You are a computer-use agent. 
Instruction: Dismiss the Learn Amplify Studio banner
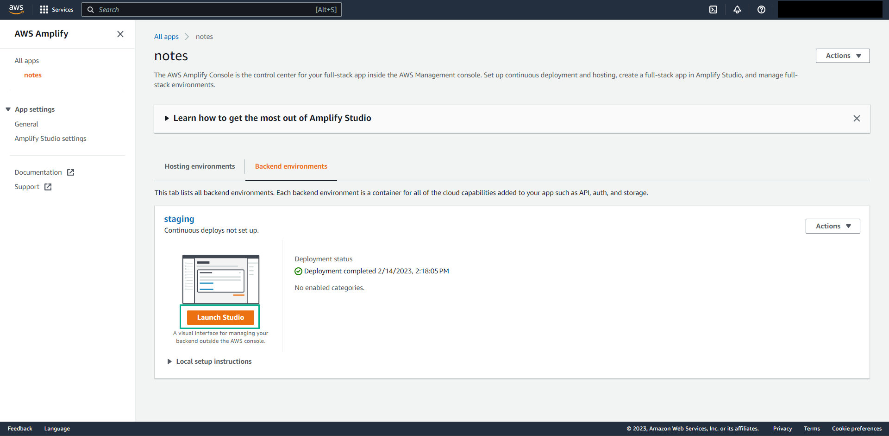857,118
